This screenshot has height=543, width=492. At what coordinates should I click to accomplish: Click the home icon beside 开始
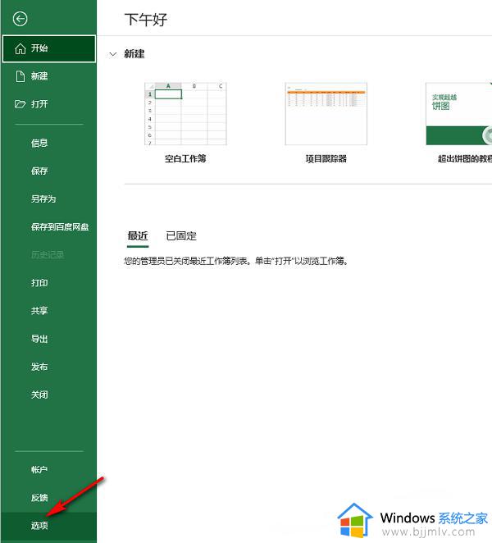pos(20,48)
